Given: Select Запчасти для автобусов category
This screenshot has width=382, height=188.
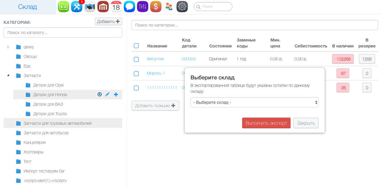Looking at the screenshot, I should pyautogui.click(x=46, y=133).
